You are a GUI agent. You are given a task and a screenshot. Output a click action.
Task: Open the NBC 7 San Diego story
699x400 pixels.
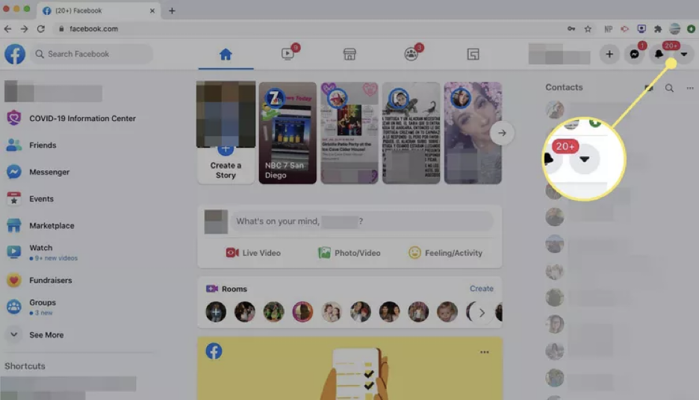[x=288, y=133]
